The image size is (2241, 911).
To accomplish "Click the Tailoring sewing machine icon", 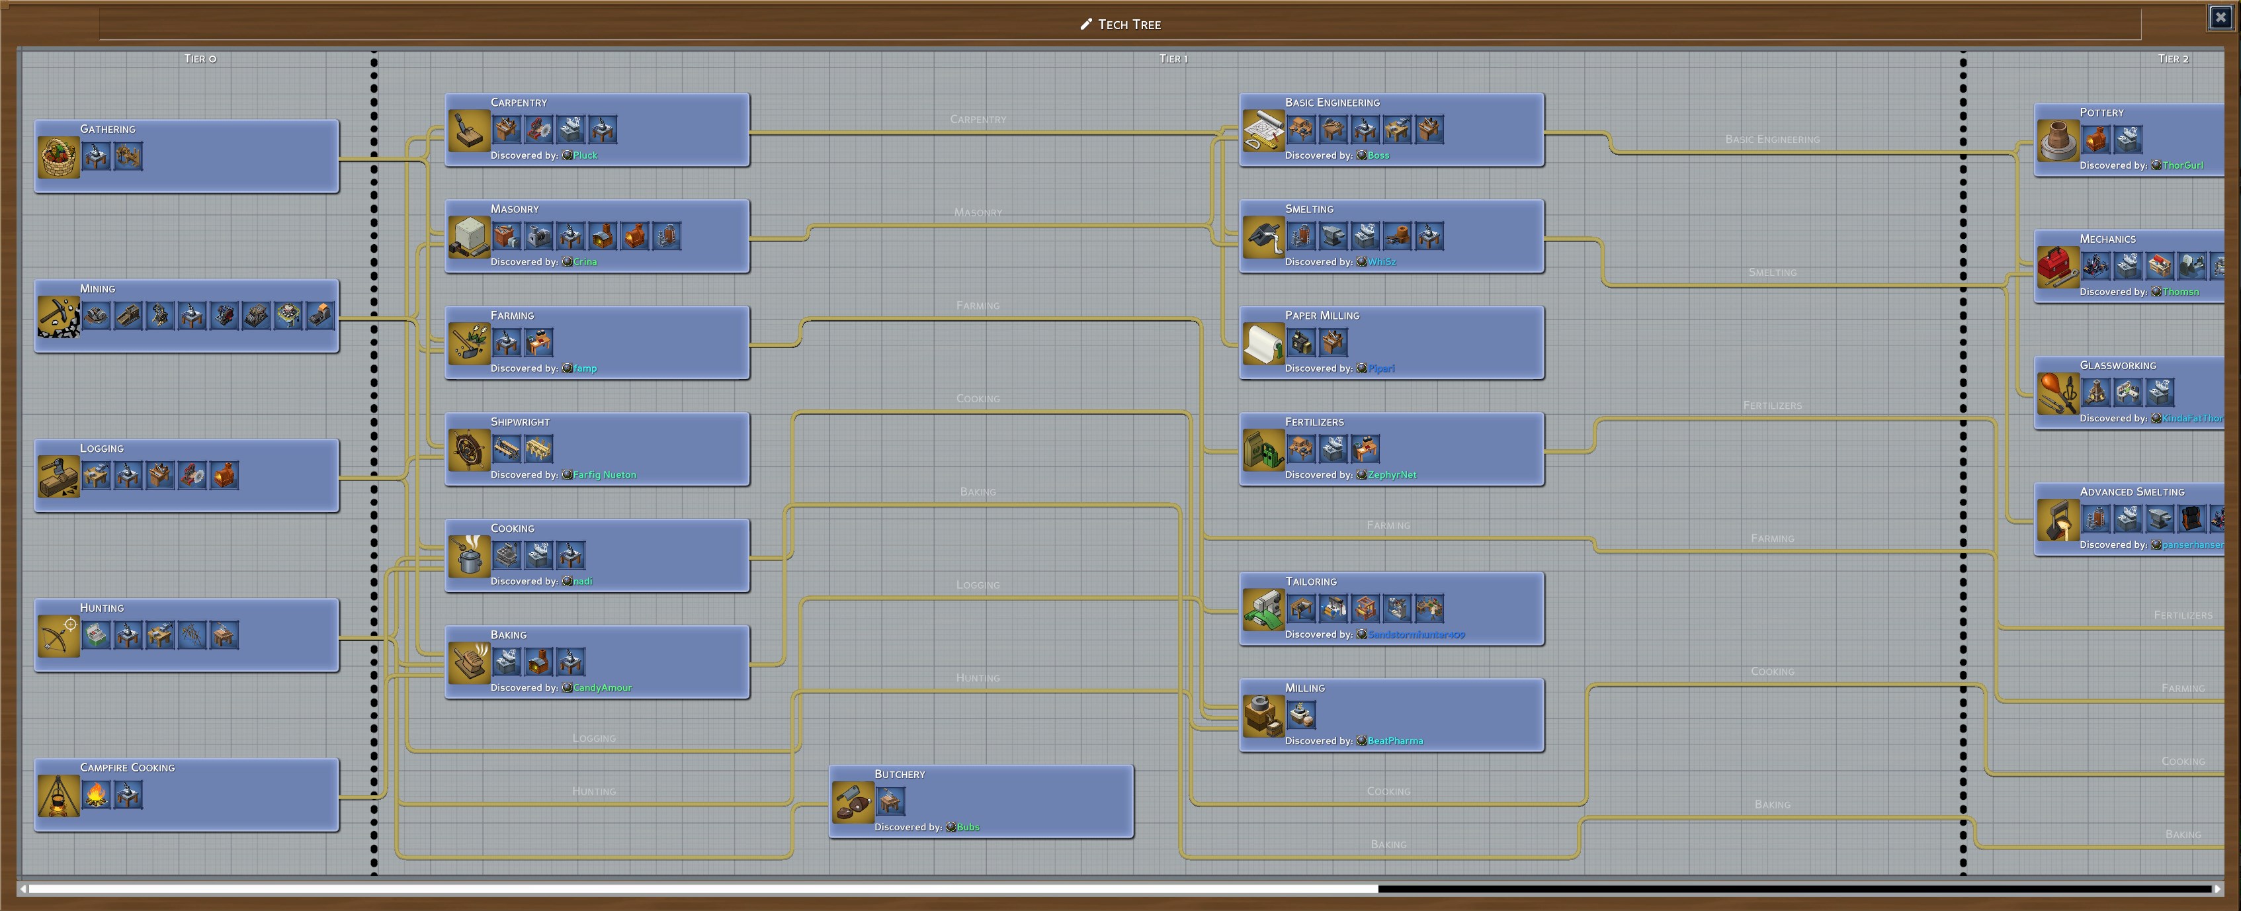I will [1263, 609].
